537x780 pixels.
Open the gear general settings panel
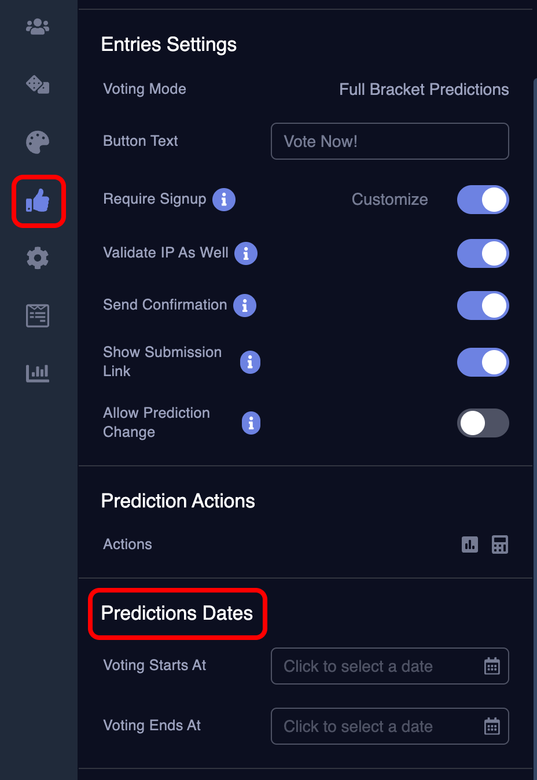coord(37,258)
